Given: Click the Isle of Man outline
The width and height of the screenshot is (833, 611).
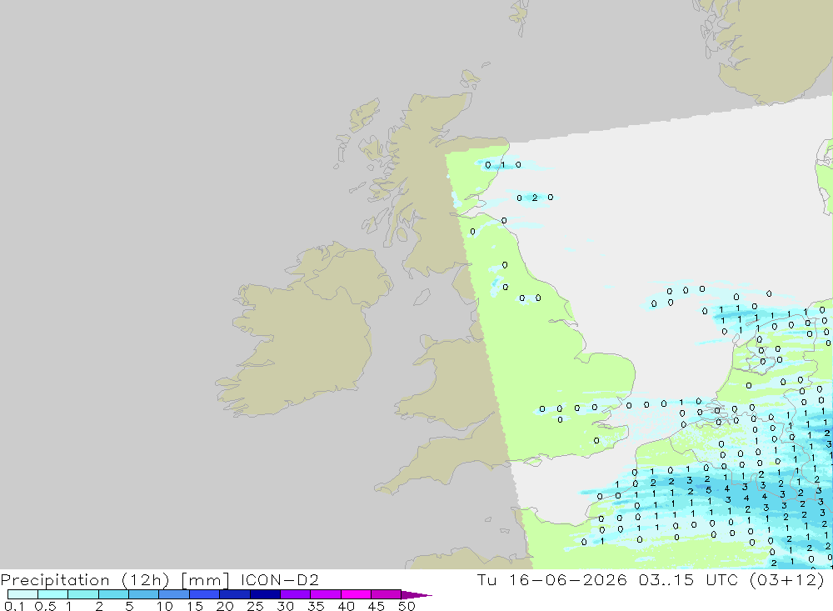Looking at the screenshot, I should coord(421,297).
